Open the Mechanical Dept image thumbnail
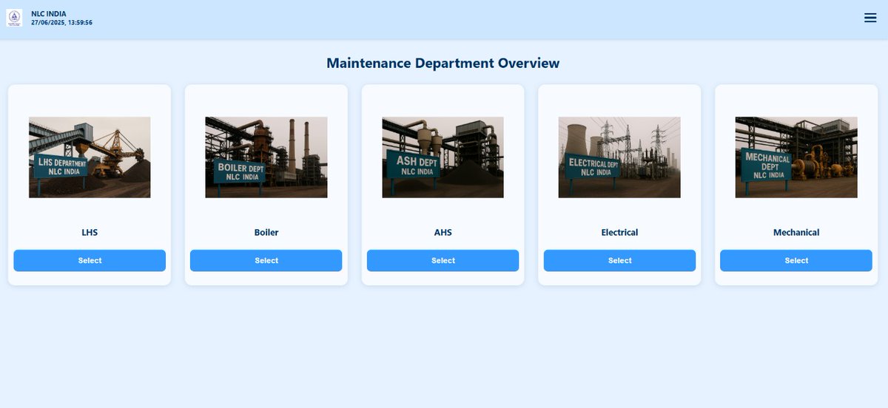The width and height of the screenshot is (888, 408). [796, 157]
